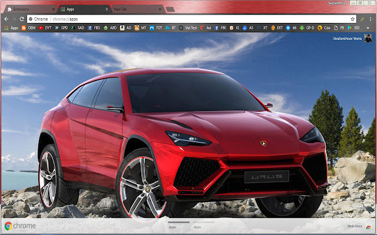Screen dimensions: 377x235
Task: Open a new tab with the new-tab button
Action: point(170,9)
